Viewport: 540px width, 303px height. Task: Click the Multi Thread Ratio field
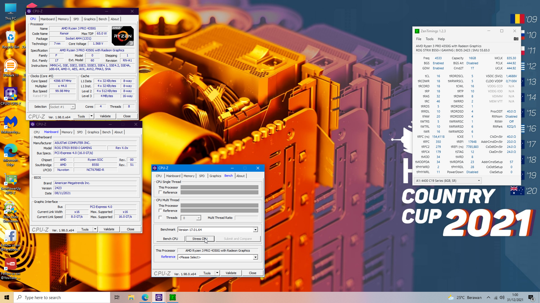point(247,218)
